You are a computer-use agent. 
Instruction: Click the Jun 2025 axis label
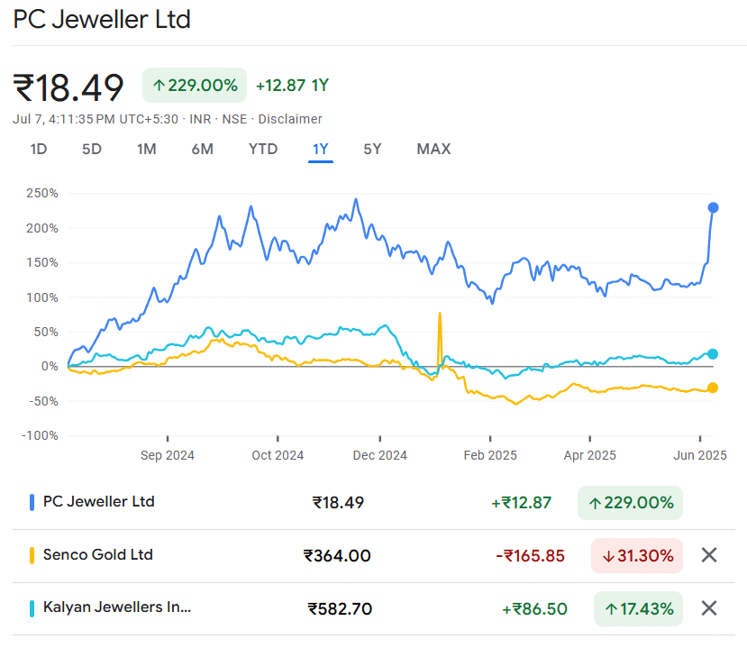700,455
